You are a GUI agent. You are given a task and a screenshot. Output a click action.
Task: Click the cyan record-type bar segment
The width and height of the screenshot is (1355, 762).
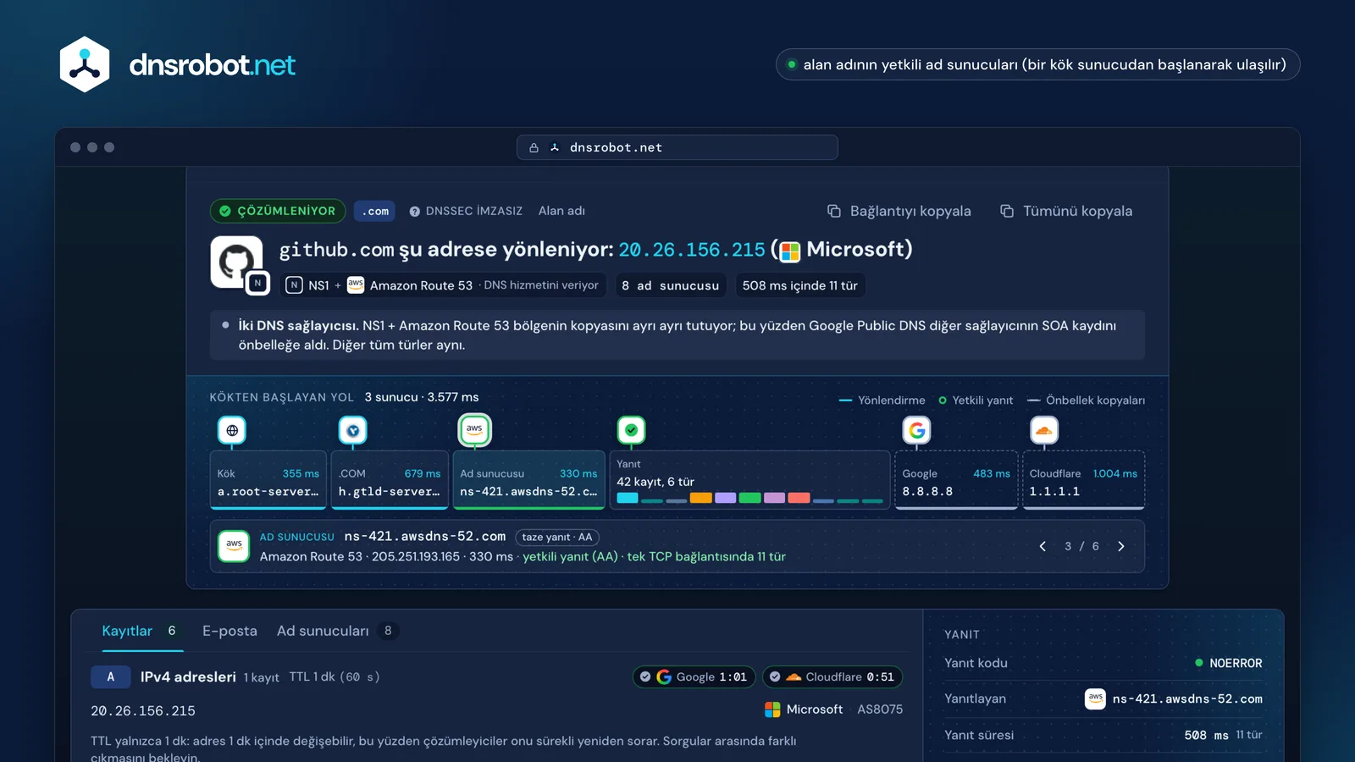(x=628, y=498)
